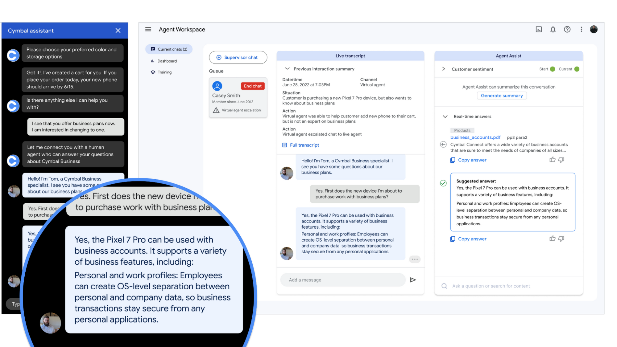Screen dimensions: 617x347
Task: Select Casey Smith's contact avatar in queue
Action: (217, 86)
